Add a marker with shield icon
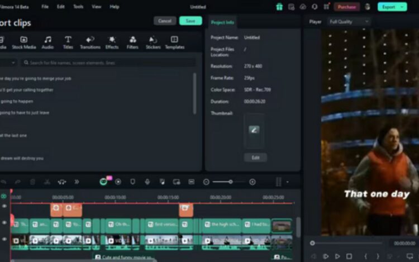The width and height of the screenshot is (419, 262). (132, 182)
